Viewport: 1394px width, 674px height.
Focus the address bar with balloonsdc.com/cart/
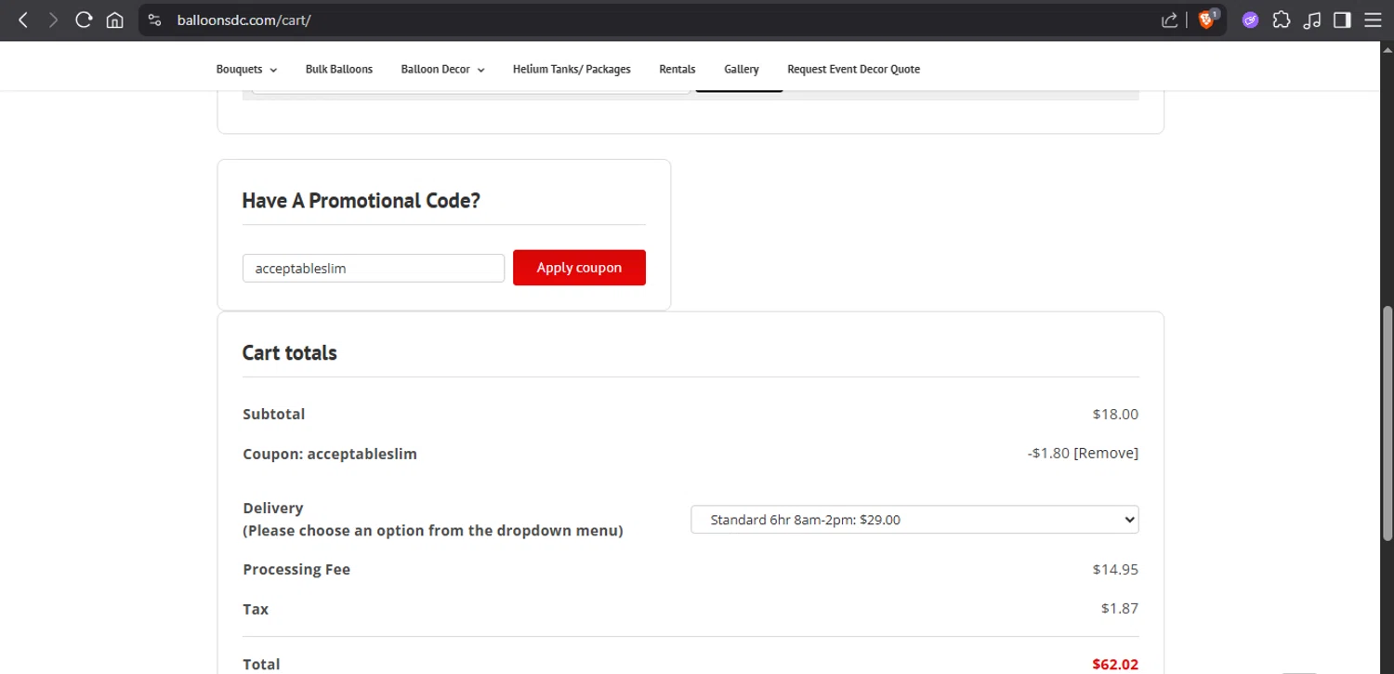(651, 20)
